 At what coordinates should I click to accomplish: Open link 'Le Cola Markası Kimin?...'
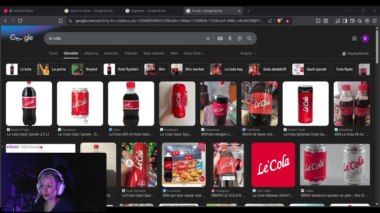273,196
